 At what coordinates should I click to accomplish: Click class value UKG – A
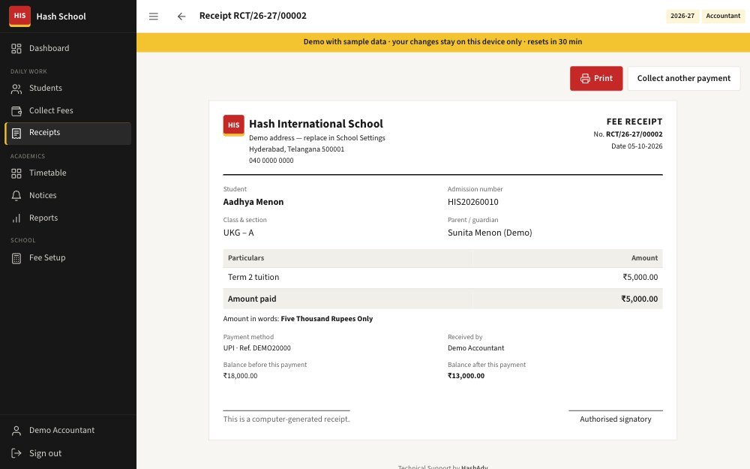238,233
